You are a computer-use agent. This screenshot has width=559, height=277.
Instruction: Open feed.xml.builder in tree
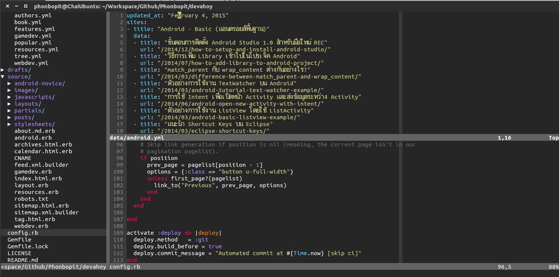point(41,165)
